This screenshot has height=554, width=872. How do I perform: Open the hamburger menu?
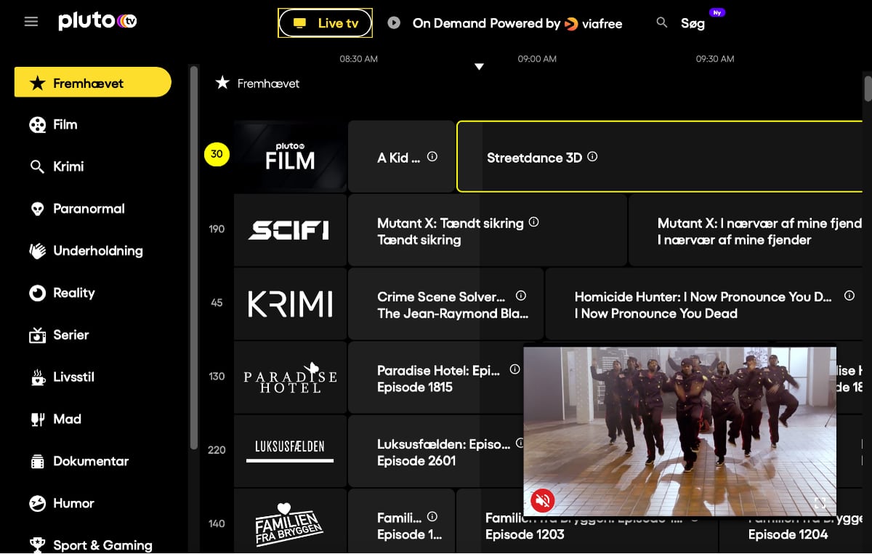[x=31, y=22]
